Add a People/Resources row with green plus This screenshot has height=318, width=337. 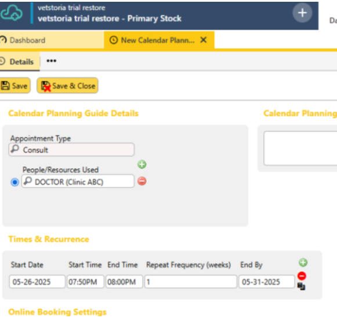point(142,165)
